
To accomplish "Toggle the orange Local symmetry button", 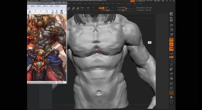I will [171, 49].
